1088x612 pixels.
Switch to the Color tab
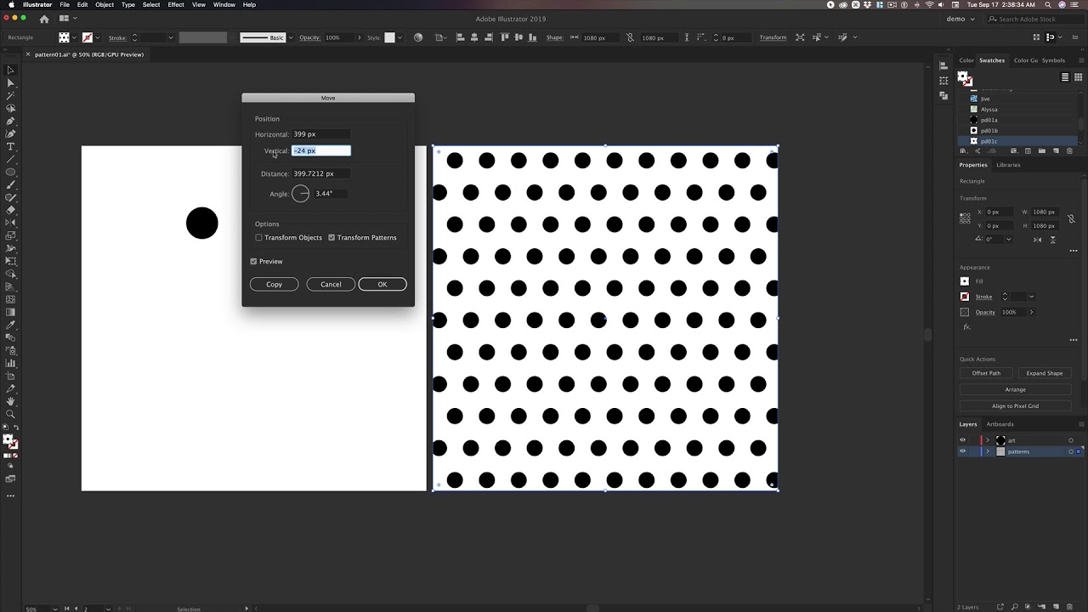(966, 60)
